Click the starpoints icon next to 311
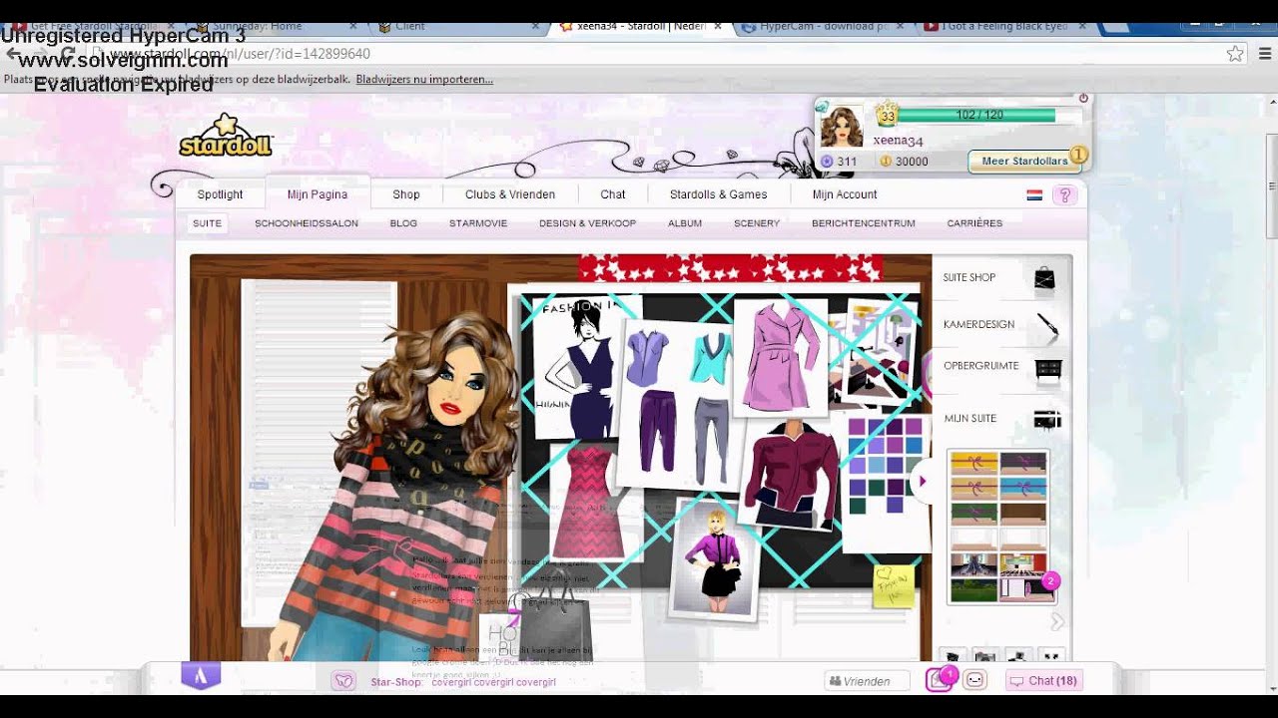1278x718 pixels. [827, 161]
